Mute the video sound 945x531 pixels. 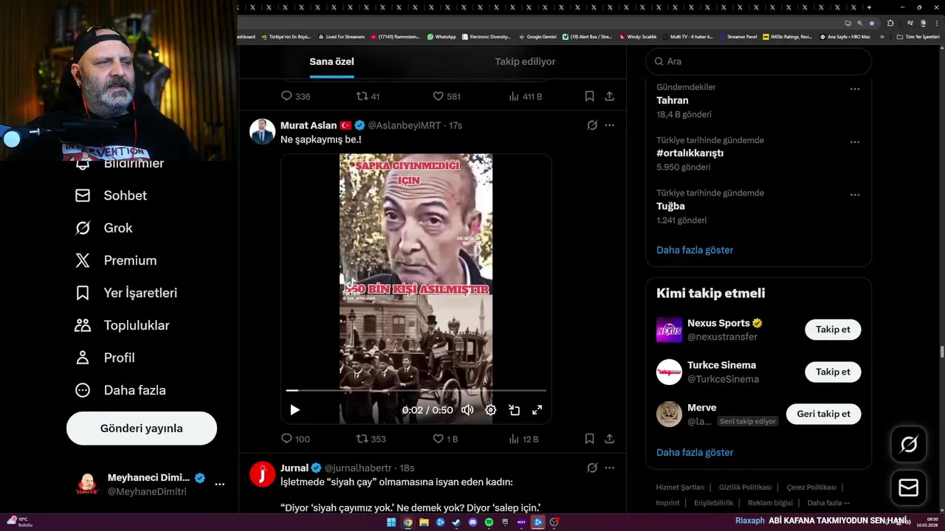click(x=467, y=410)
